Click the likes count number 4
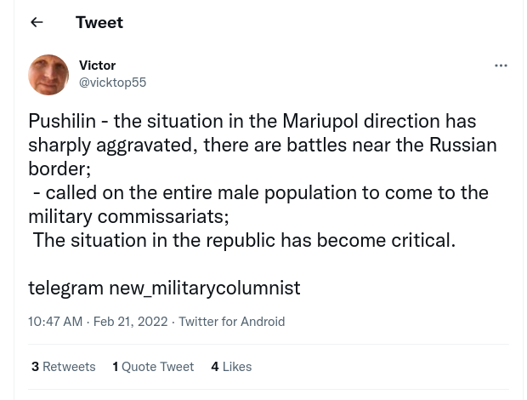The width and height of the screenshot is (527, 400). pyautogui.click(x=215, y=367)
